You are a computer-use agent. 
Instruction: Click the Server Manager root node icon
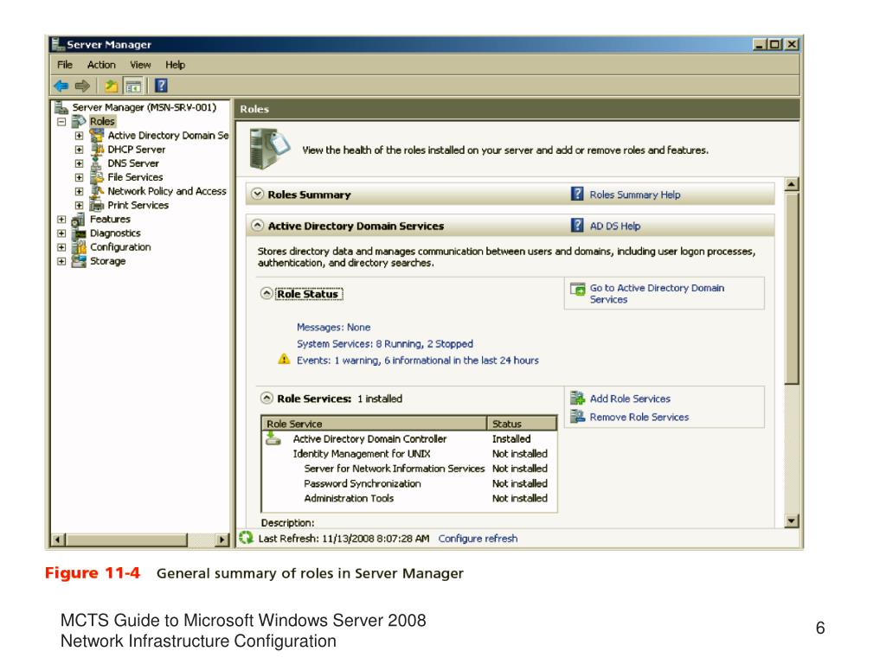[61, 107]
